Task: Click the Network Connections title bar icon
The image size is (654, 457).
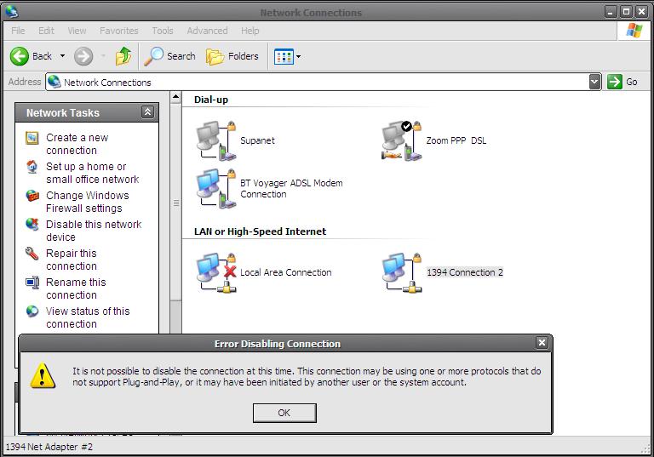Action: [x=12, y=12]
